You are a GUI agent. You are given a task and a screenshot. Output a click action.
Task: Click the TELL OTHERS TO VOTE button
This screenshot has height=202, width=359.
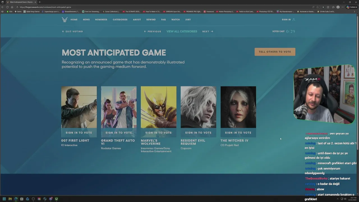pyautogui.click(x=275, y=52)
